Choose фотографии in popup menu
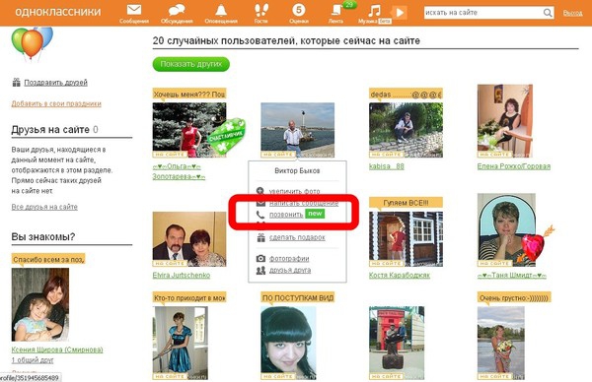The width and height of the screenshot is (592, 382). pyautogui.click(x=289, y=258)
